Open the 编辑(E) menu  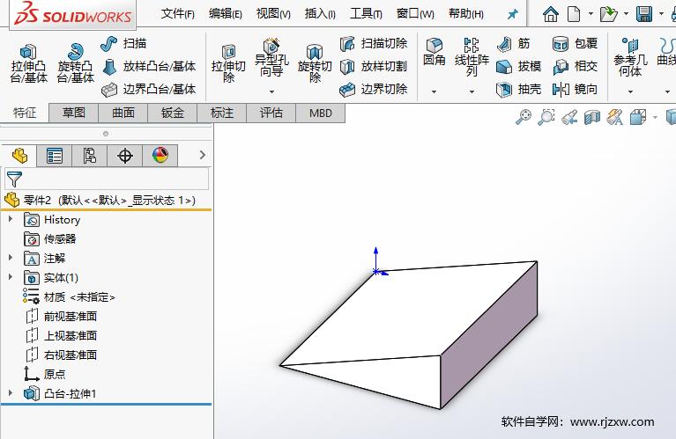tap(225, 14)
